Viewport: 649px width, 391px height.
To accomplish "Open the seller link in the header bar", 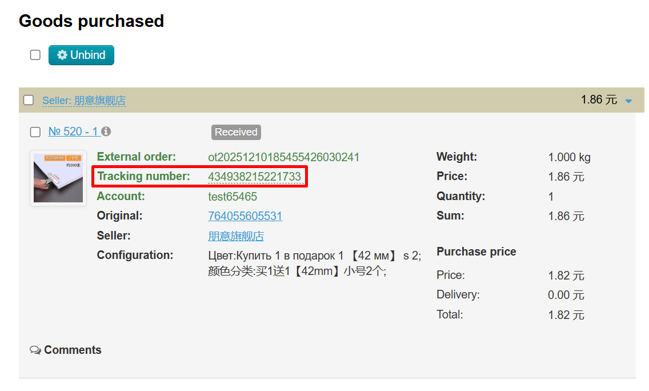I will 84,101.
